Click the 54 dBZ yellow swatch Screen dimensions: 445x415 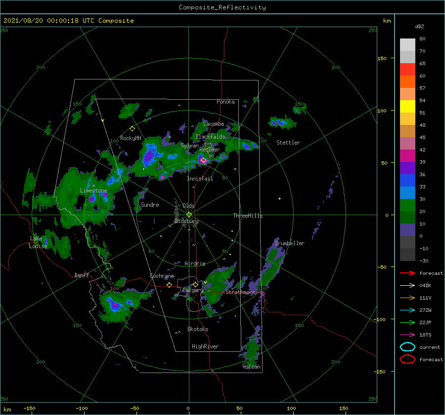pos(407,106)
